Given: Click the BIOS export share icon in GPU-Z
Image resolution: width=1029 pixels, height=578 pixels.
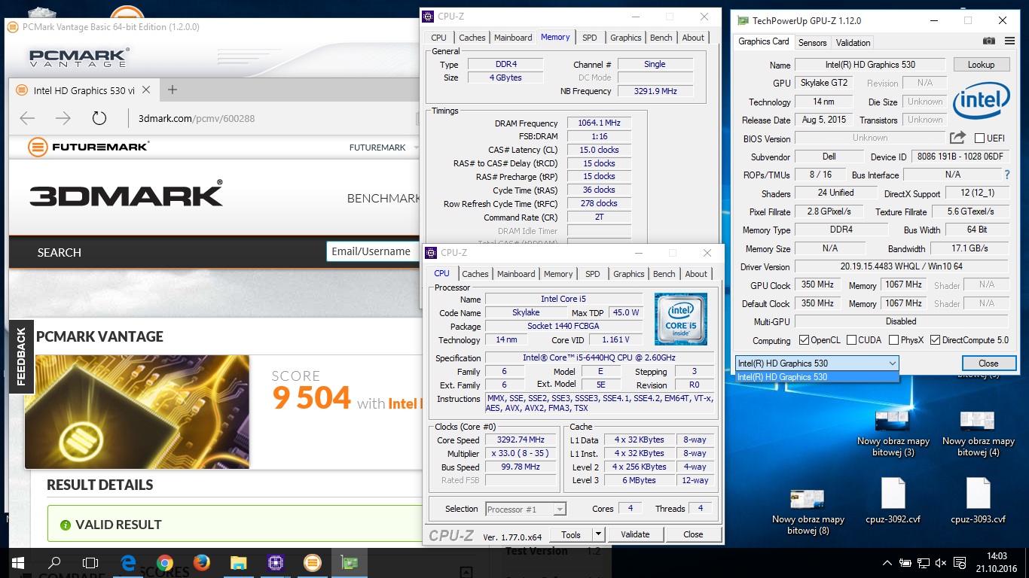Looking at the screenshot, I should (957, 138).
